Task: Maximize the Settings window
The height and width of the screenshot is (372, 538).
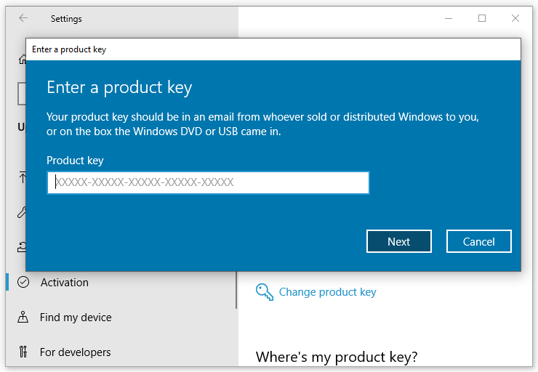Action: point(482,18)
